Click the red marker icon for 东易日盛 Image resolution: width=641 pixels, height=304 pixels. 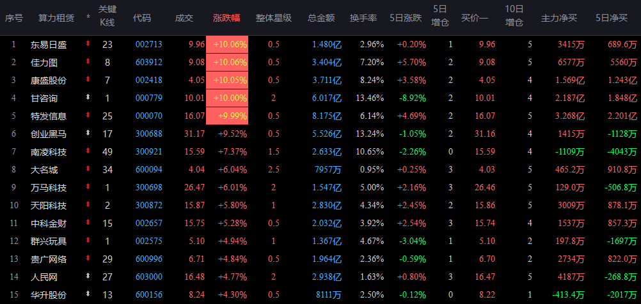pyautogui.click(x=88, y=43)
